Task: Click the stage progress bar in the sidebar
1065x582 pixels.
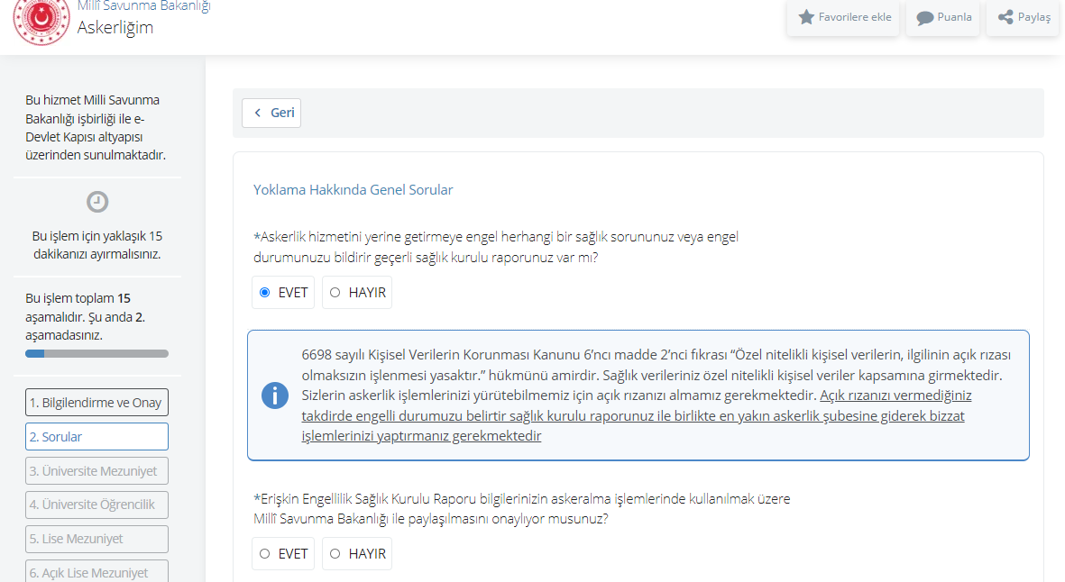Action: click(x=96, y=354)
